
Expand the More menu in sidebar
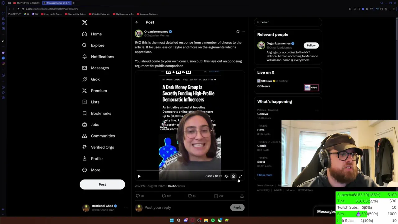91,170
